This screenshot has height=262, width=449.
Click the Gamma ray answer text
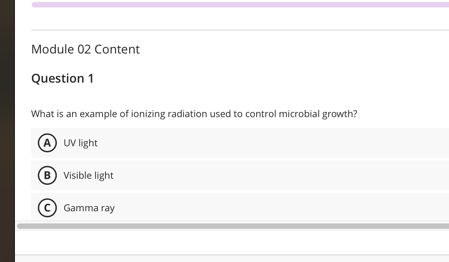pyautogui.click(x=89, y=208)
